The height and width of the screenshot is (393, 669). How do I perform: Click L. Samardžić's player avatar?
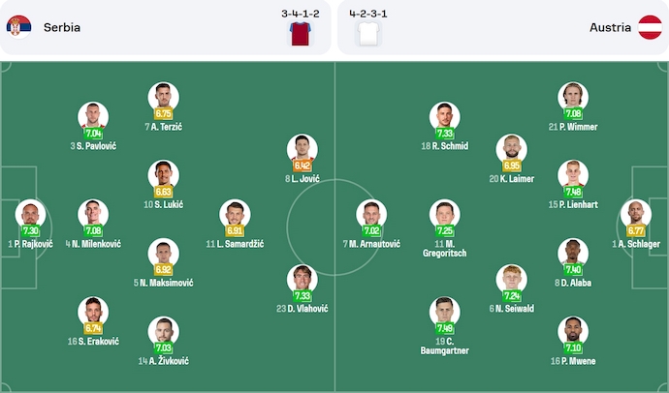pos(234,214)
